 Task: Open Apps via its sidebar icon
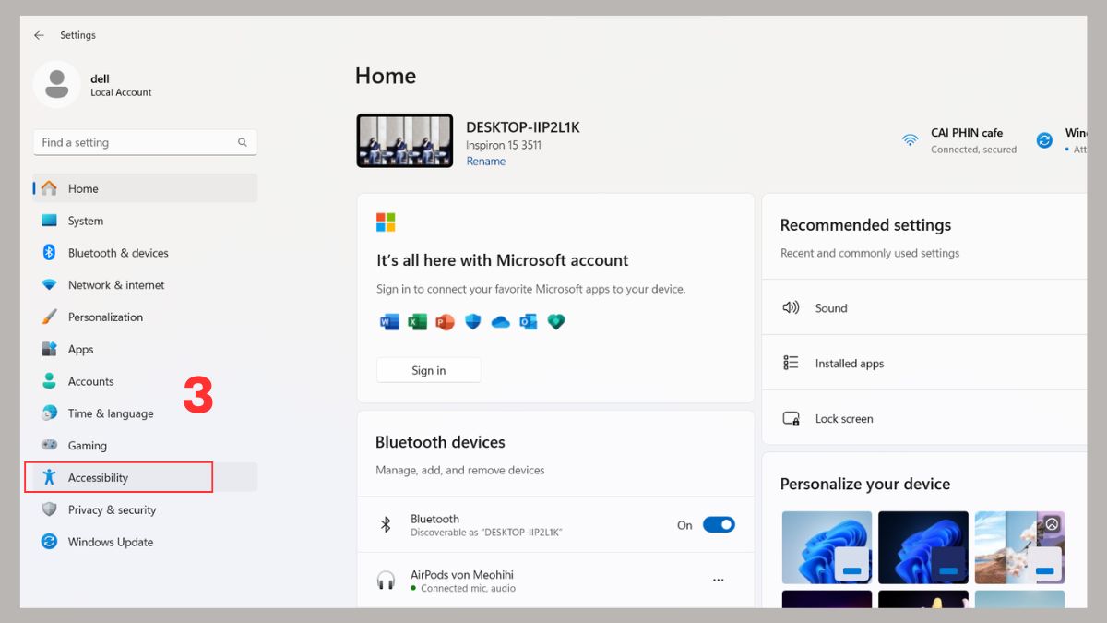tap(50, 349)
